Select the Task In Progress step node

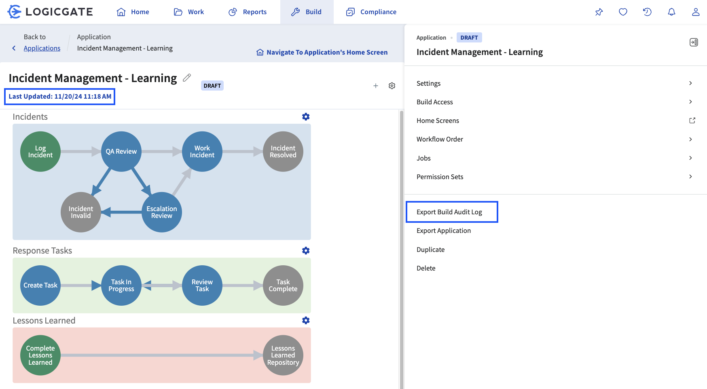tap(121, 285)
